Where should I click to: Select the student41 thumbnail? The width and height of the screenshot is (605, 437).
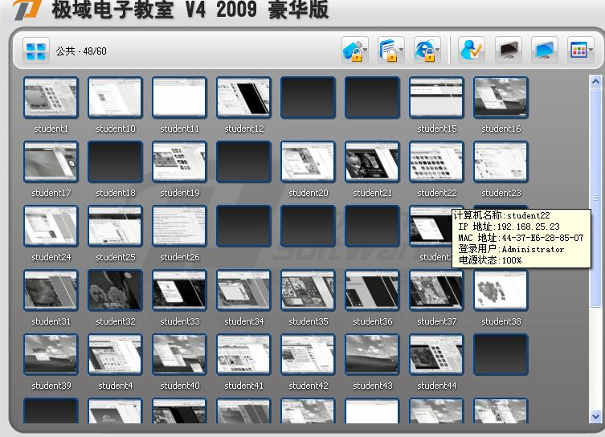point(243,354)
